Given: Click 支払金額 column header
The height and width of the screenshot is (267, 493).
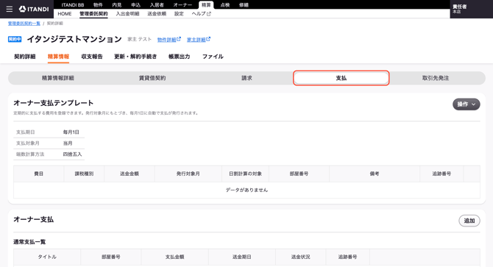Looking at the screenshot, I should coord(175,257).
